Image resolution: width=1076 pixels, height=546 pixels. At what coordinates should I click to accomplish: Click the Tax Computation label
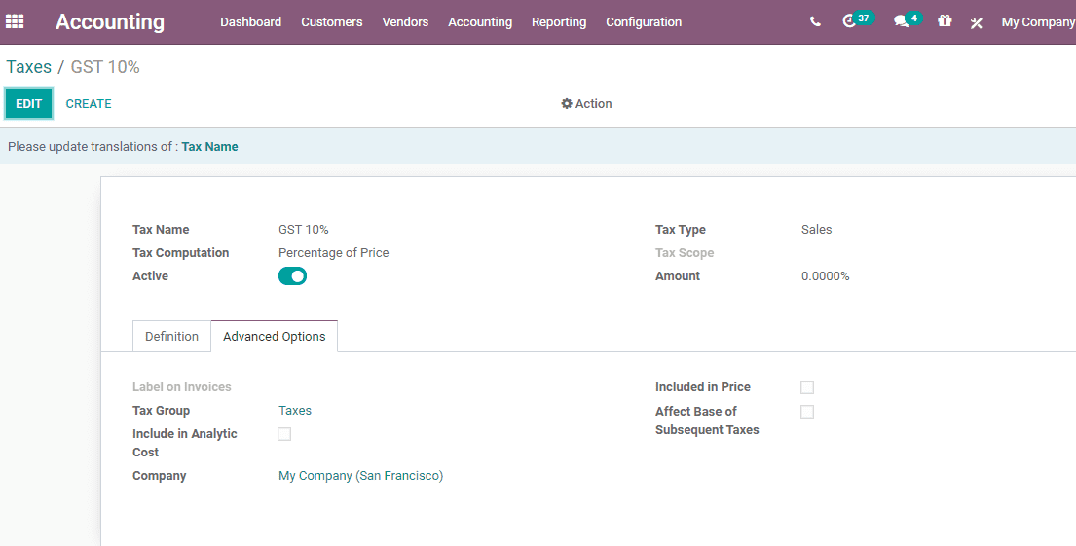point(180,252)
